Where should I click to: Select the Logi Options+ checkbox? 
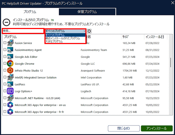[x=5, y=91]
